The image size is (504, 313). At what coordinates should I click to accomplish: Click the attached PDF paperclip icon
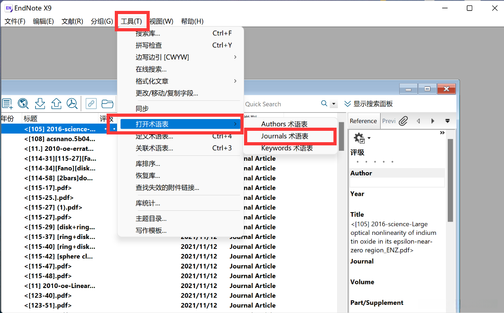tap(403, 121)
